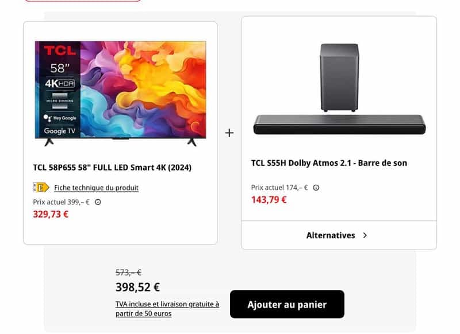460x334 pixels.
Task: Open the Fiche technique du produit link
Action: 97,188
